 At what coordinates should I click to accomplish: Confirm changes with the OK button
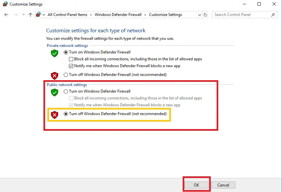point(196,185)
